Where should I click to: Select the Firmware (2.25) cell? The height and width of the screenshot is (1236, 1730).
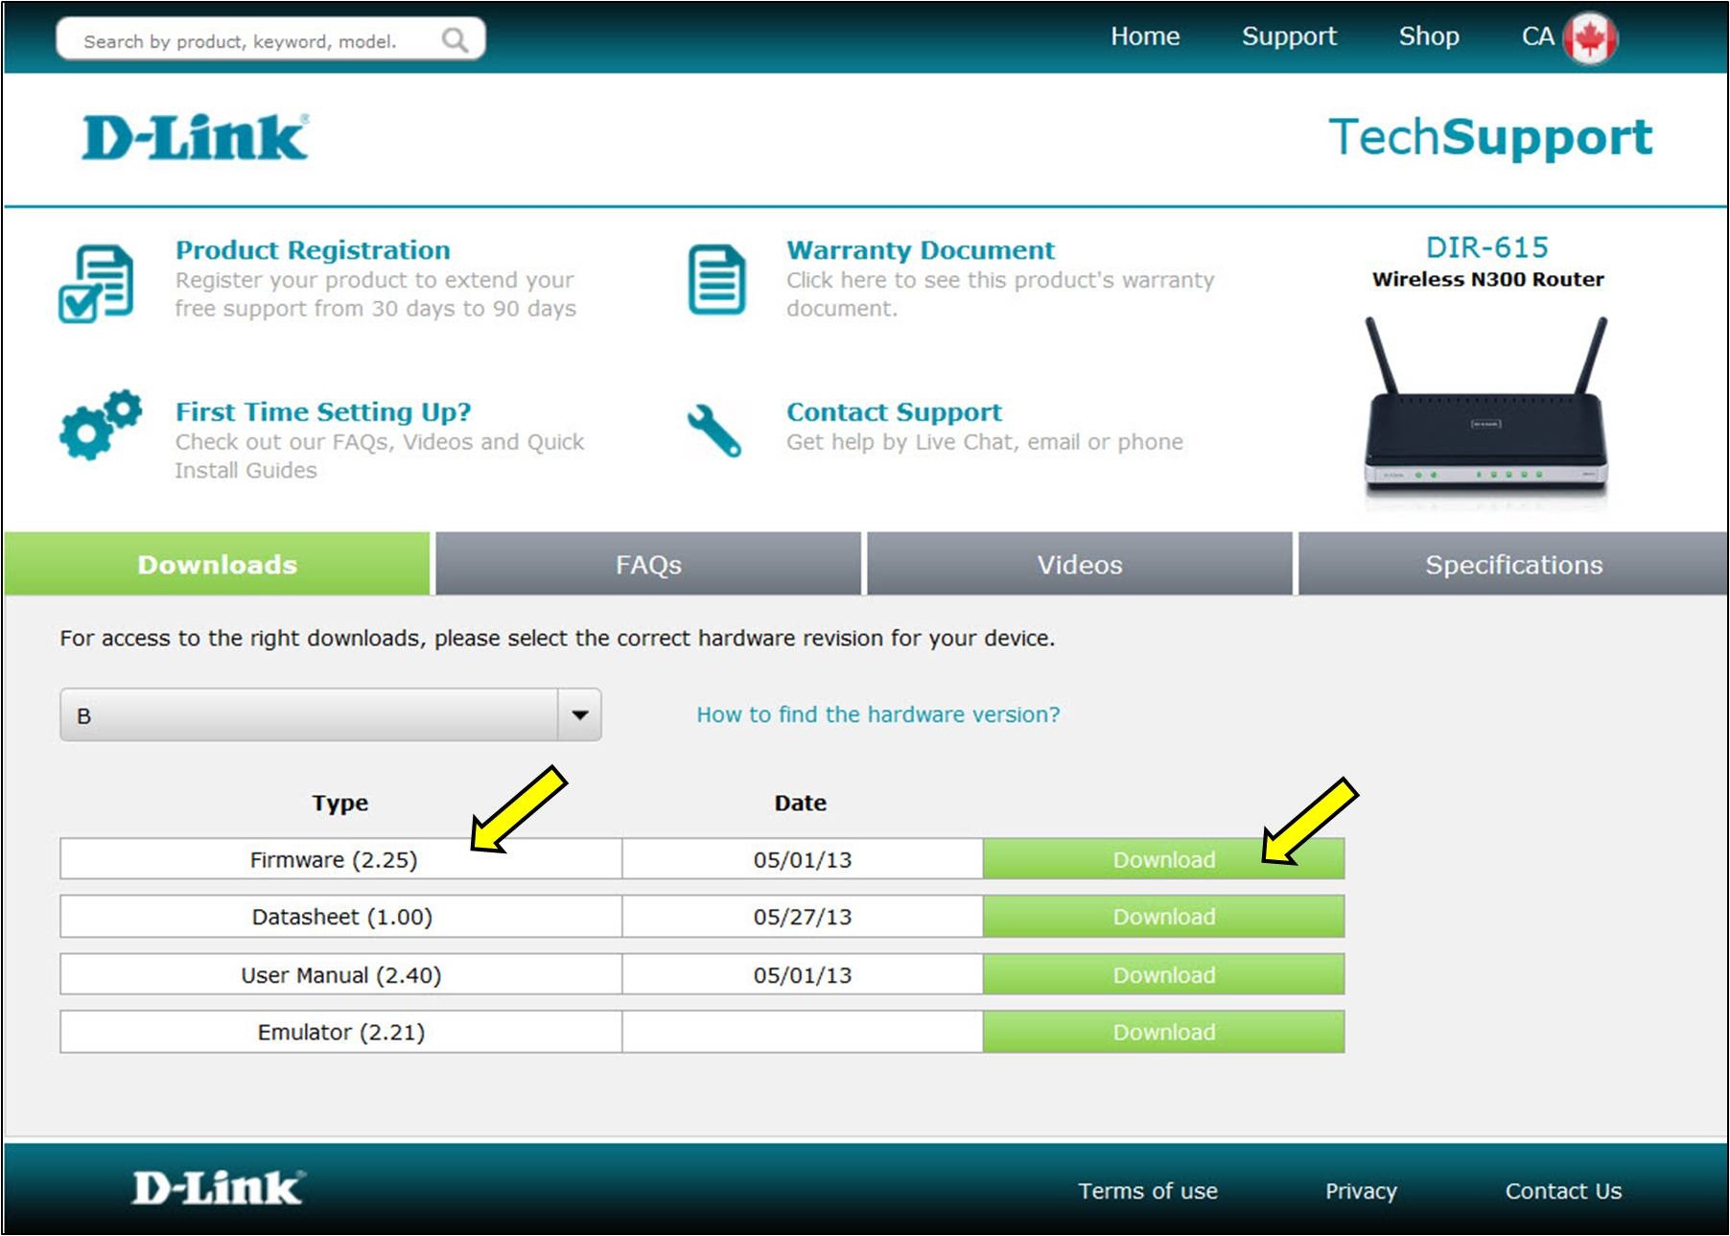(341, 859)
